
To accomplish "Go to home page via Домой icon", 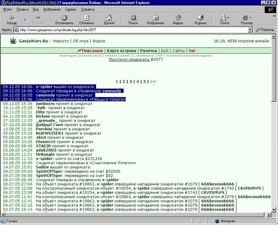I will click(109, 18).
